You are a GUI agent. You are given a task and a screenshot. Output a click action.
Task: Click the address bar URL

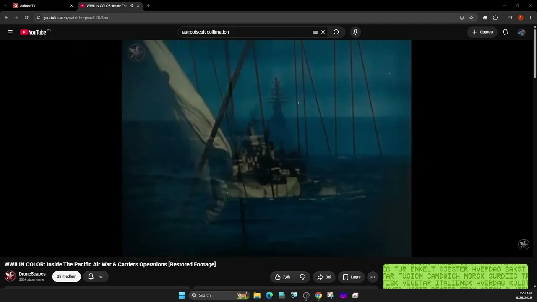[x=76, y=18]
